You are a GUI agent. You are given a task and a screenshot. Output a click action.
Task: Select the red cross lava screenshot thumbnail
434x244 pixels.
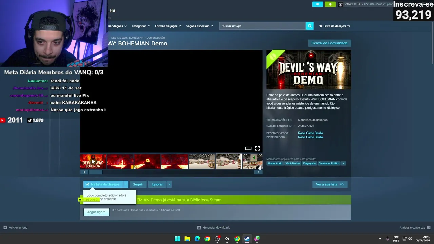pyautogui.click(x=120, y=162)
